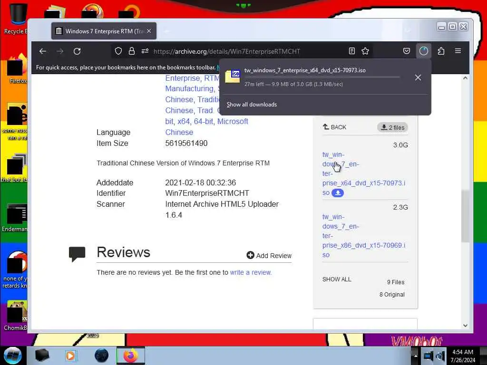Click the page scrollbar up arrow
The image size is (487, 365).
tap(465, 78)
